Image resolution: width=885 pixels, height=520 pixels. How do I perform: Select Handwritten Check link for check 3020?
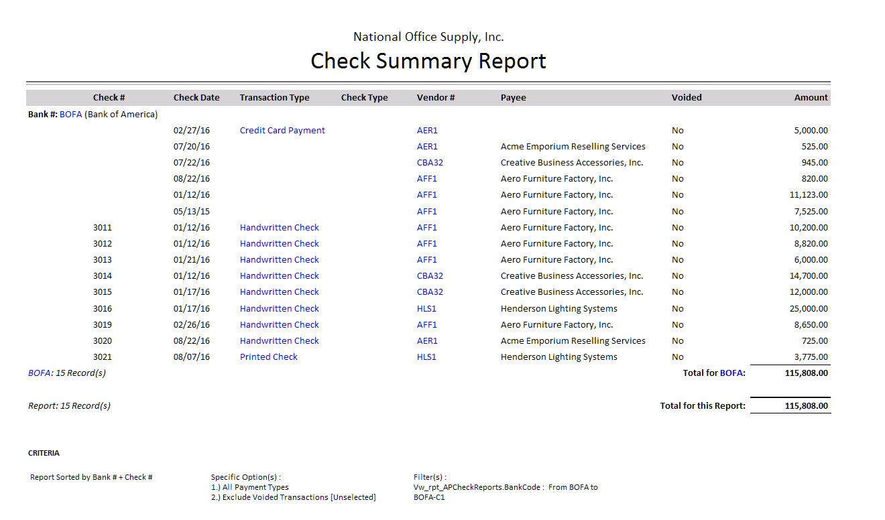[x=279, y=341]
